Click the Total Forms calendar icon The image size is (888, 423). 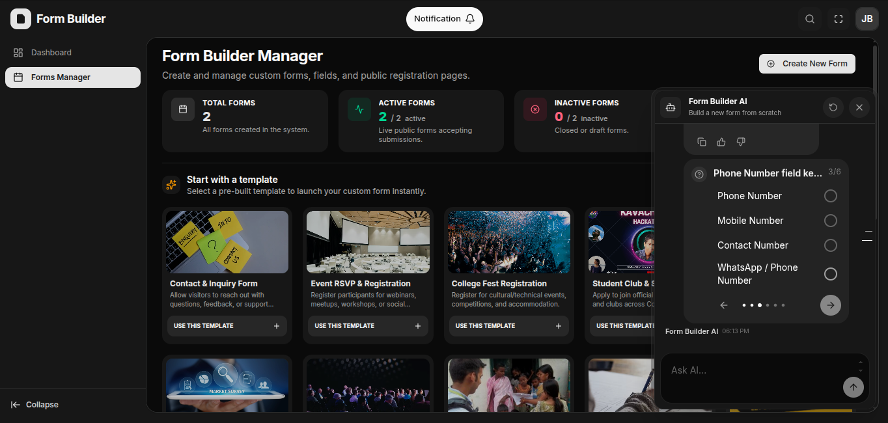click(x=183, y=109)
